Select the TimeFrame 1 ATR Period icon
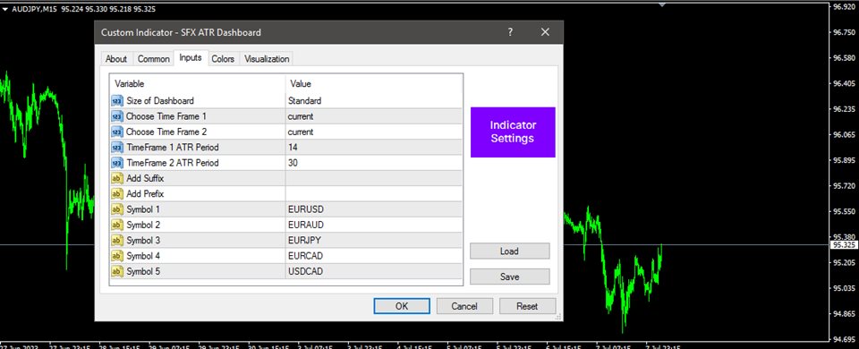 116,148
